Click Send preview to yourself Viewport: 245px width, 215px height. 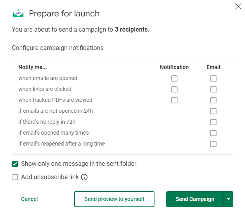click(114, 199)
